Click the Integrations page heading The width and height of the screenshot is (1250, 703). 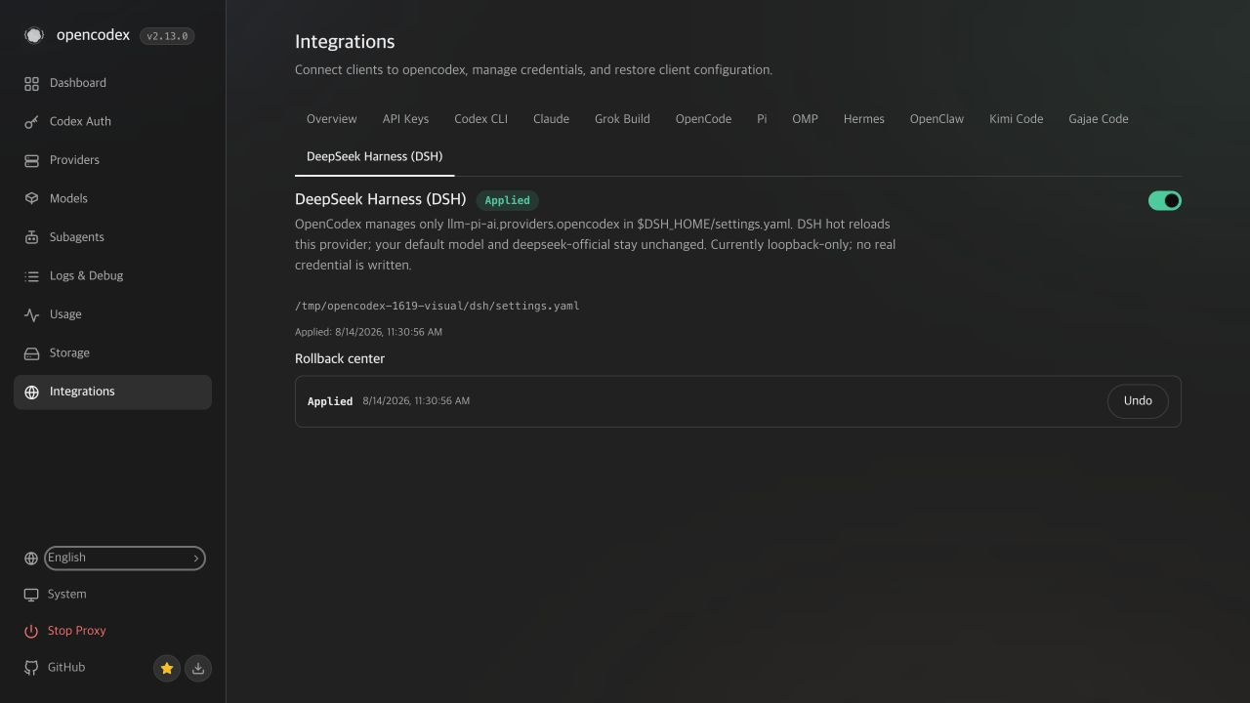click(x=345, y=42)
